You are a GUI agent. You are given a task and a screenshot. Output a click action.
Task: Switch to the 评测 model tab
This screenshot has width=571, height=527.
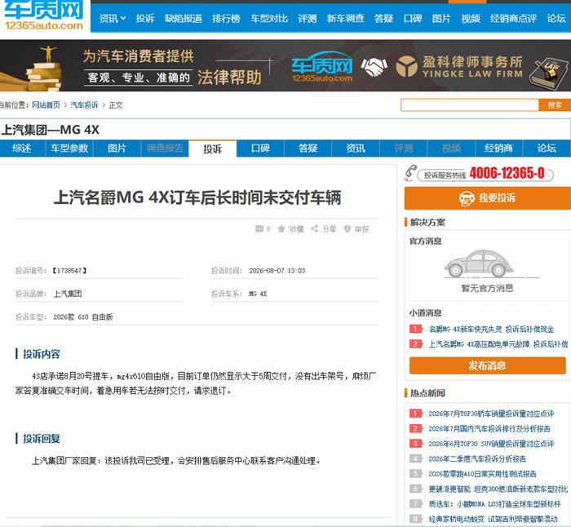coord(403,148)
